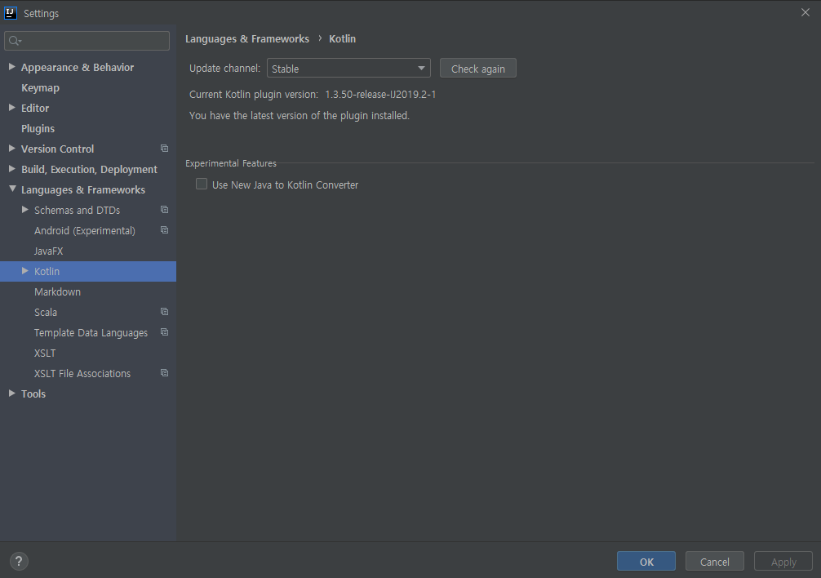This screenshot has width=821, height=578.
Task: Click project-level icon next to Scala
Action: tap(164, 312)
